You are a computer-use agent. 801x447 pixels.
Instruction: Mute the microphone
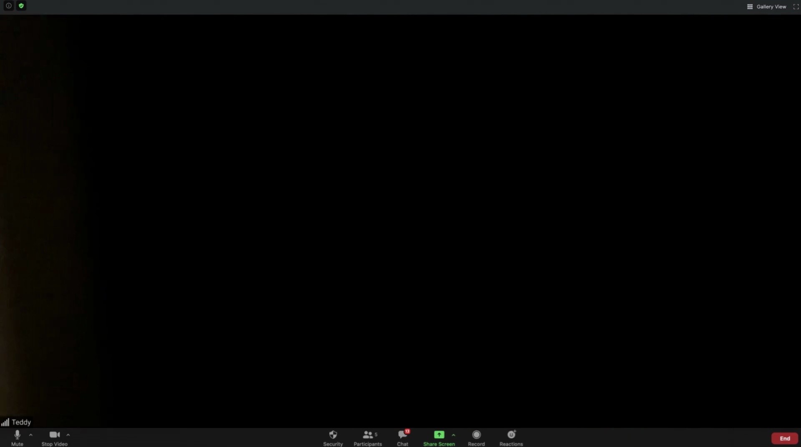17,438
